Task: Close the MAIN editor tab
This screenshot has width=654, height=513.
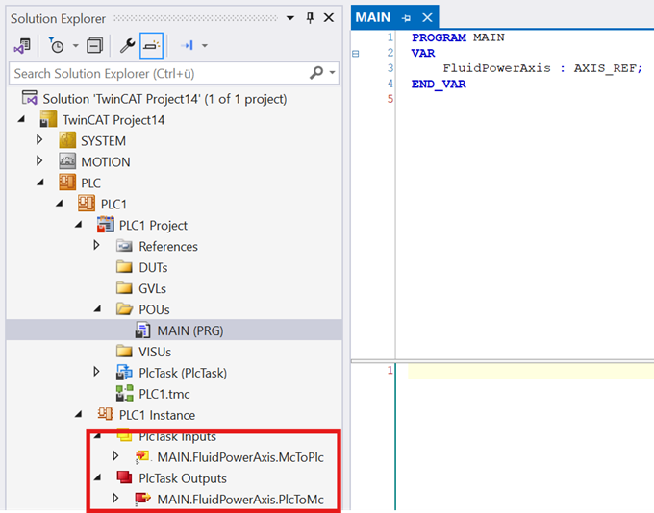Action: tap(427, 18)
